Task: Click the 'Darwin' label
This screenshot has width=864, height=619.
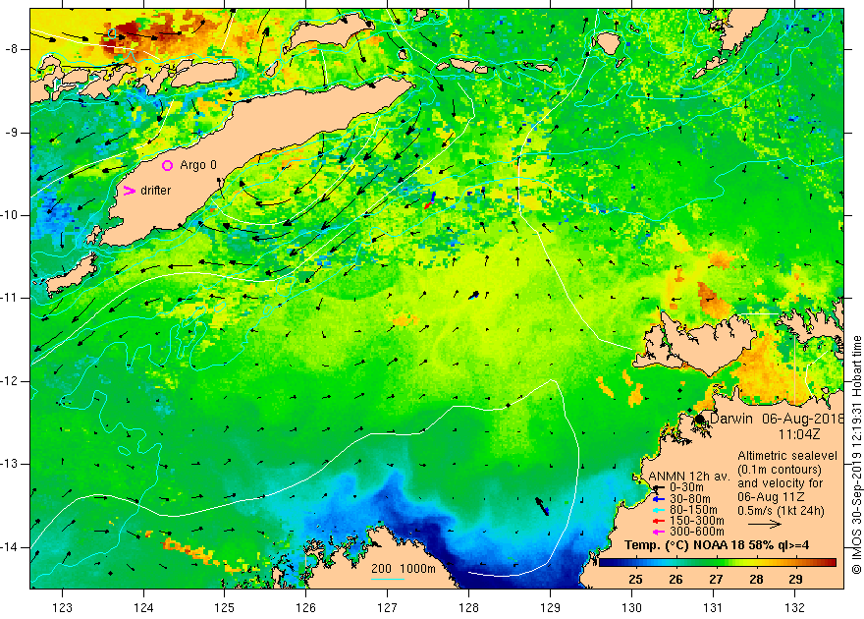Action: click(730, 419)
